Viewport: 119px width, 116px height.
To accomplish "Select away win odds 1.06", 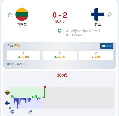I will (96, 55).
